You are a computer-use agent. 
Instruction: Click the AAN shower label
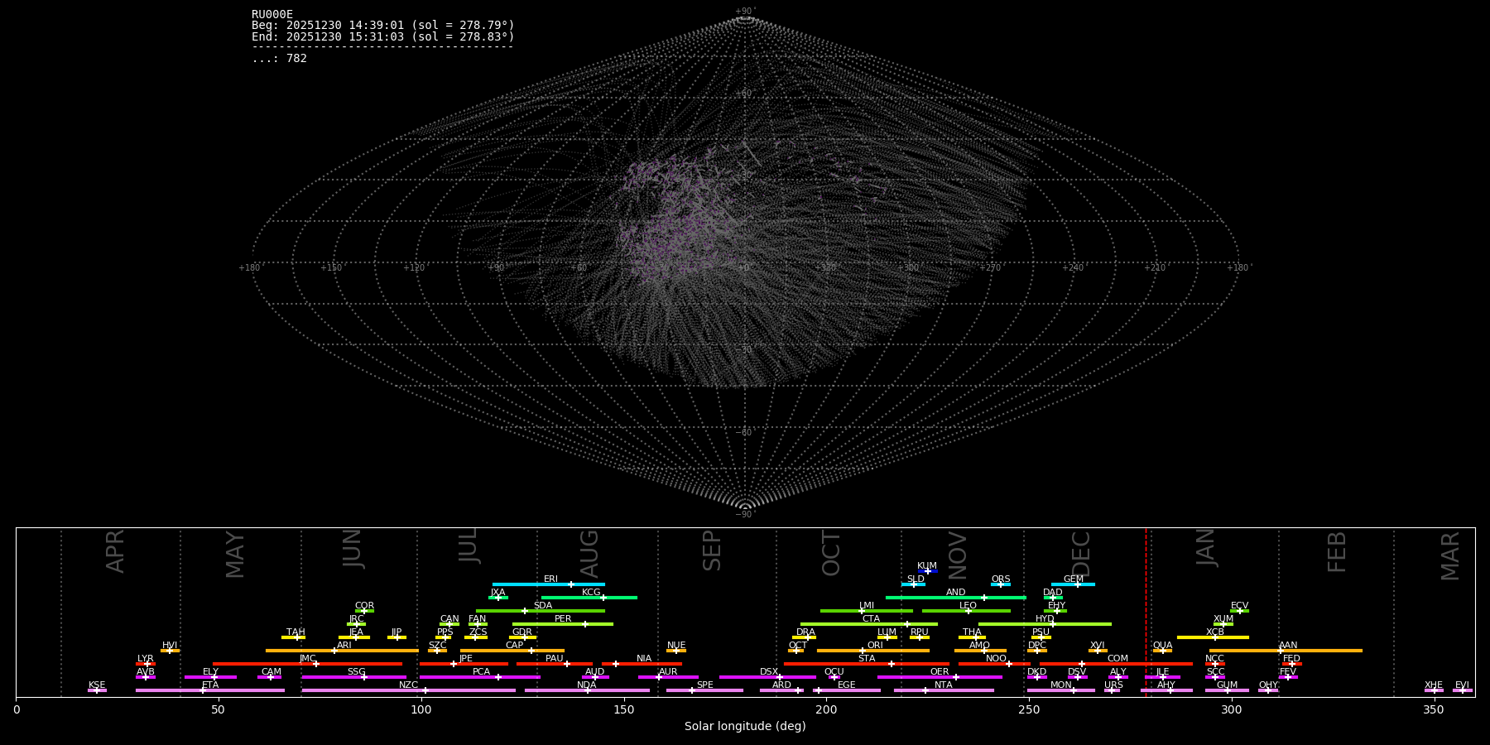(x=1289, y=646)
